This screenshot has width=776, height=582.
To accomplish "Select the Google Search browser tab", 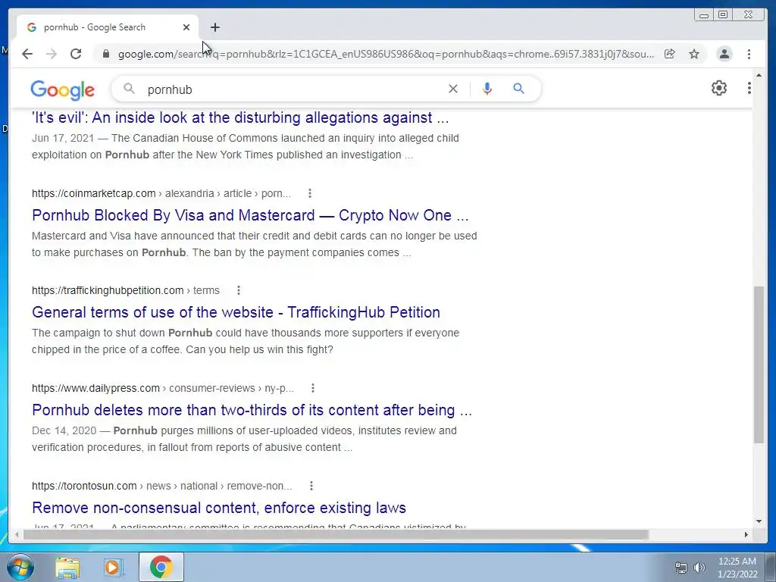I will tap(108, 27).
